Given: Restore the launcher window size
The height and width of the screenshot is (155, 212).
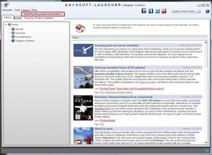Looking at the screenshot, I should coord(203,5).
